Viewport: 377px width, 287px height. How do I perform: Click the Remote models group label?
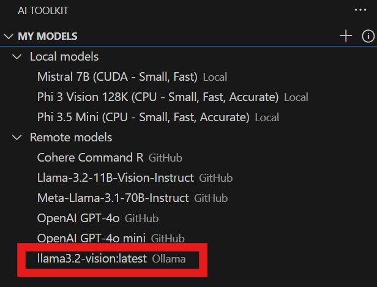[x=71, y=138]
